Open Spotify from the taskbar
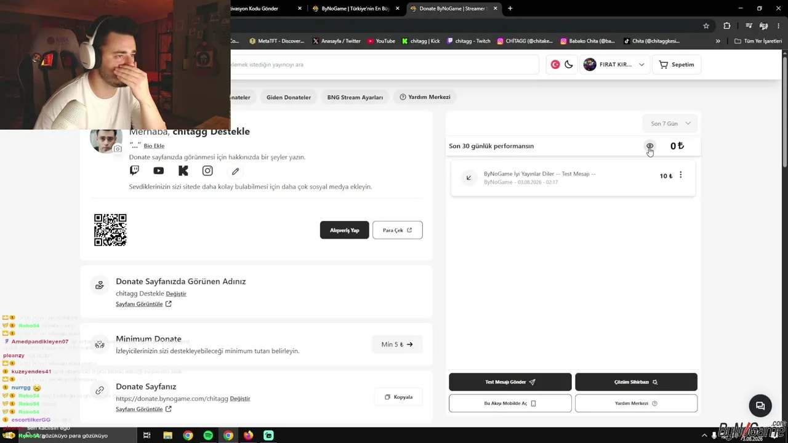Screen dimensions: 788x443 tap(208, 436)
